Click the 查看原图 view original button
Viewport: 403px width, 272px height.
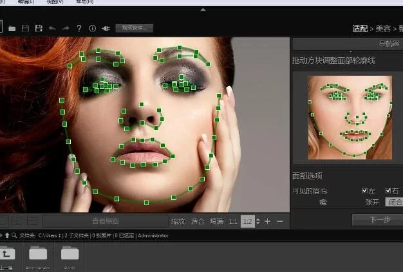(106, 221)
